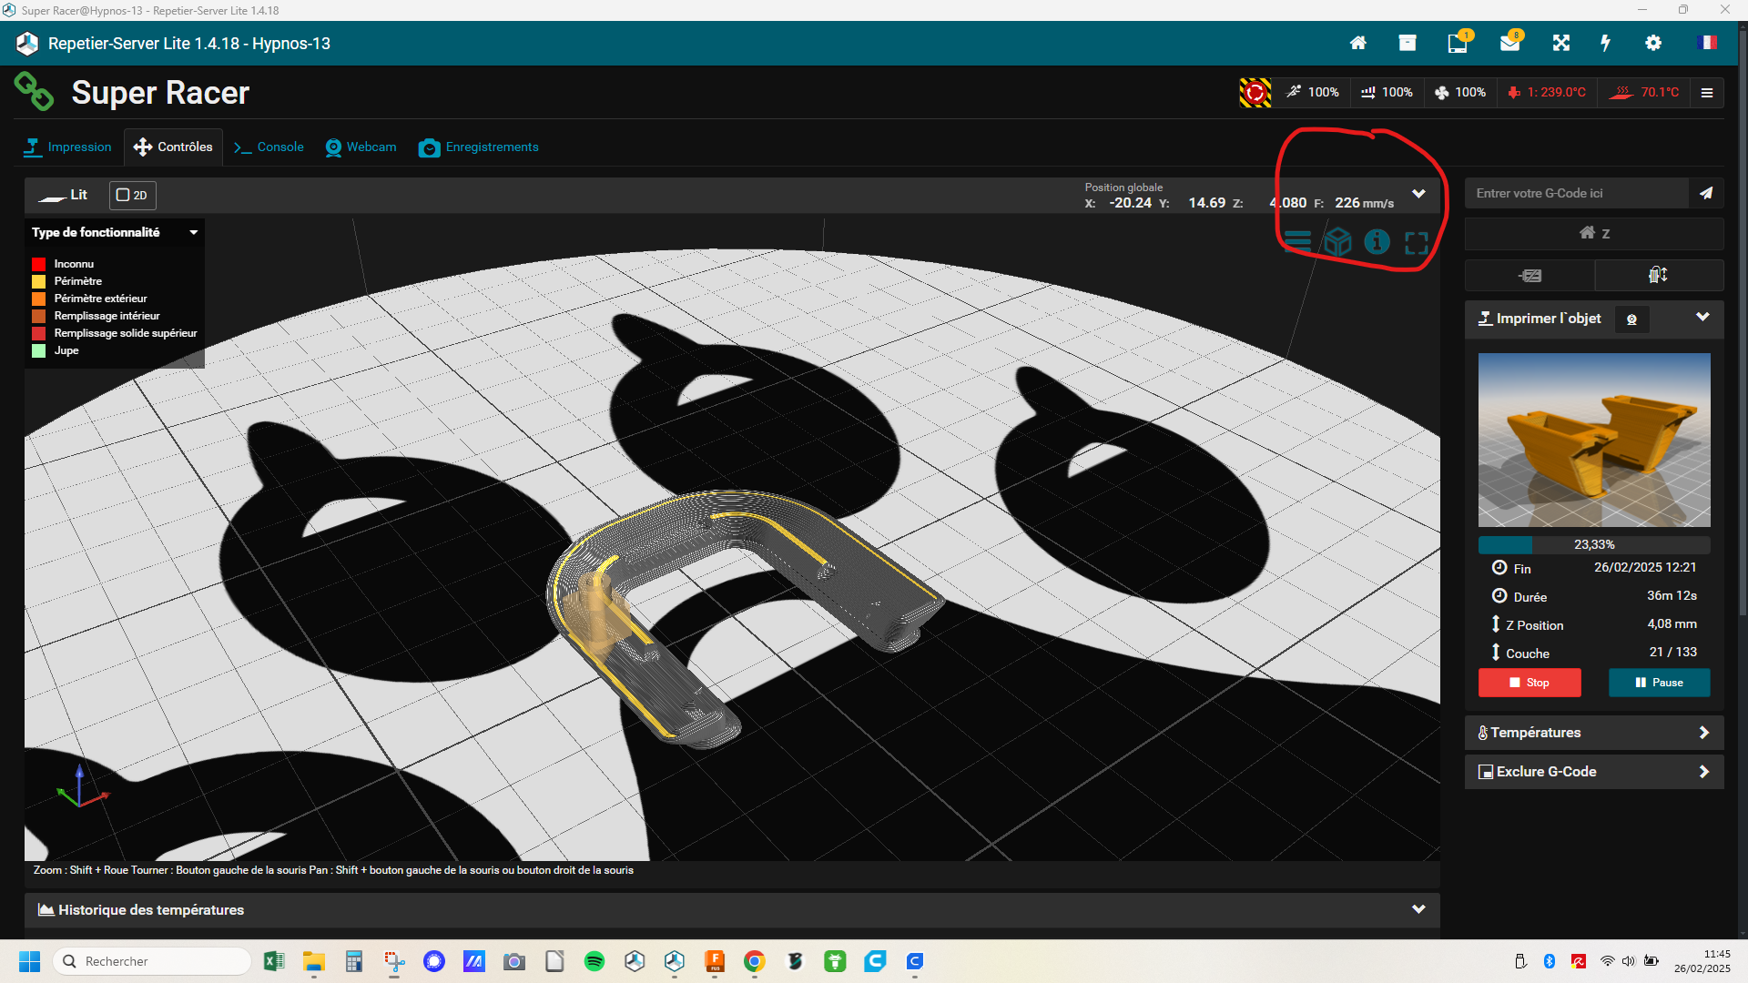Viewport: 1748px width, 983px height.
Task: Open the Type de fonctionnalité dropdown
Action: (x=115, y=232)
